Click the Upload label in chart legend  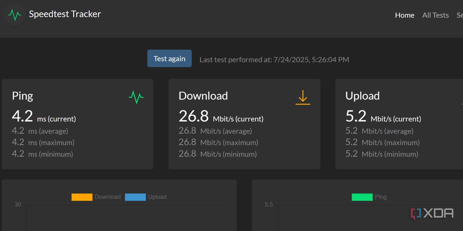click(x=157, y=197)
